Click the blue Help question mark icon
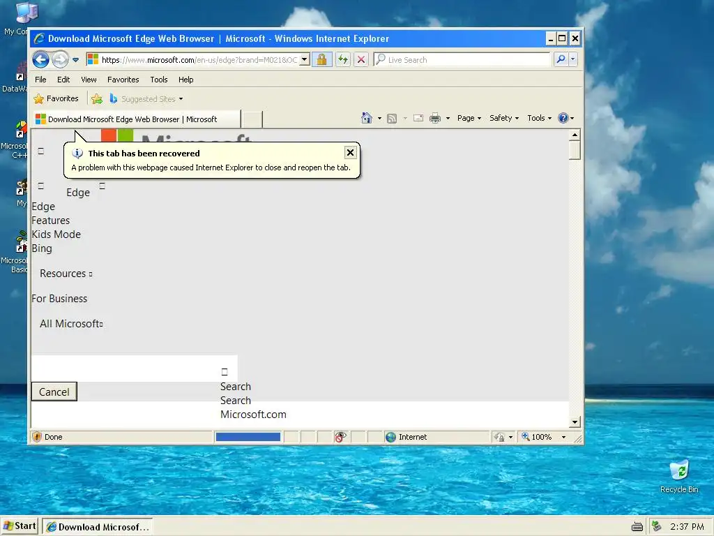 (563, 118)
